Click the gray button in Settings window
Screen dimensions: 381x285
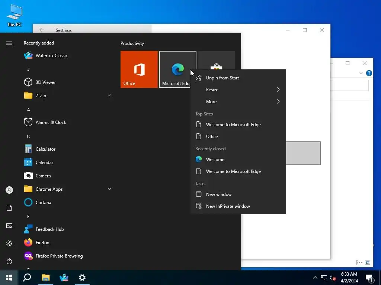(303, 153)
